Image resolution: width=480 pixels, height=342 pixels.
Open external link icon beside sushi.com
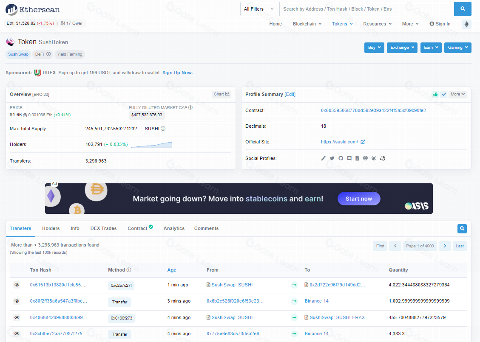(363, 142)
